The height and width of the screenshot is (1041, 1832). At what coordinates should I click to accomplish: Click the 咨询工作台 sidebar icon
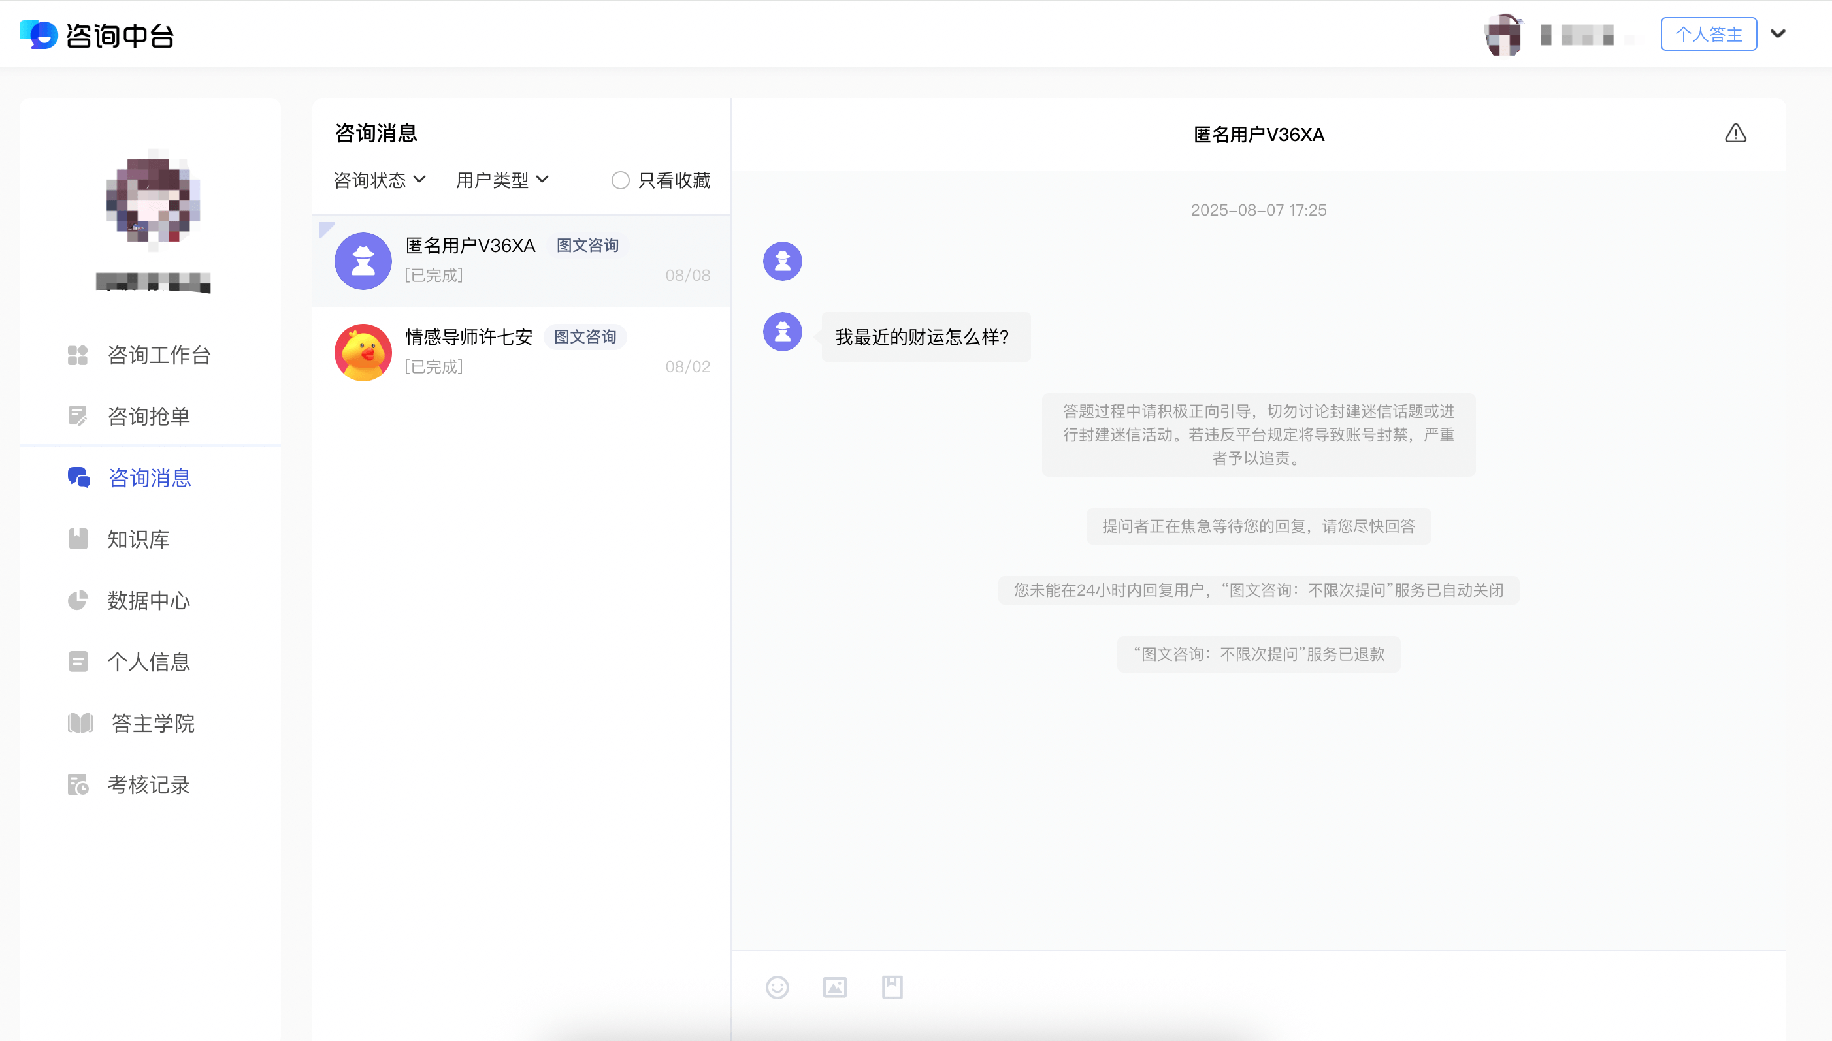[x=77, y=355]
